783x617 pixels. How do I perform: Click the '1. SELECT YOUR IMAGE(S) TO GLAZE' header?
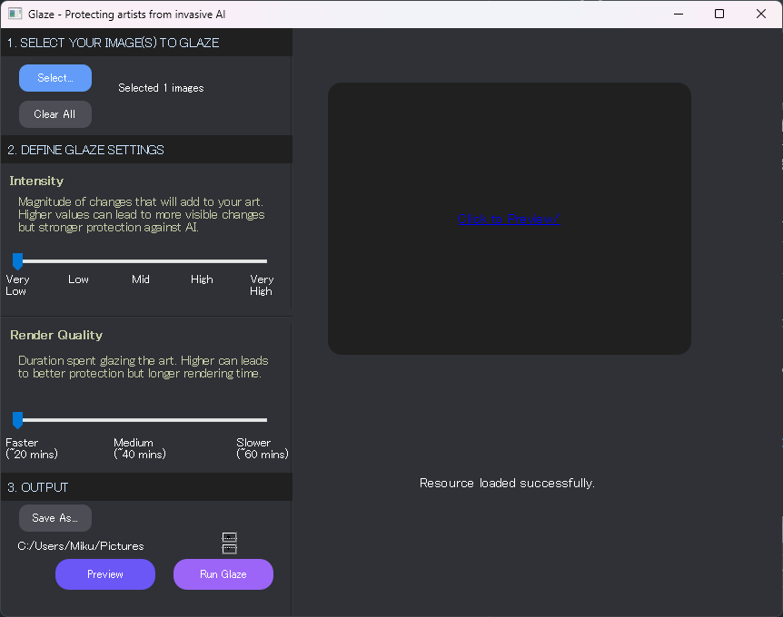pyautogui.click(x=146, y=43)
